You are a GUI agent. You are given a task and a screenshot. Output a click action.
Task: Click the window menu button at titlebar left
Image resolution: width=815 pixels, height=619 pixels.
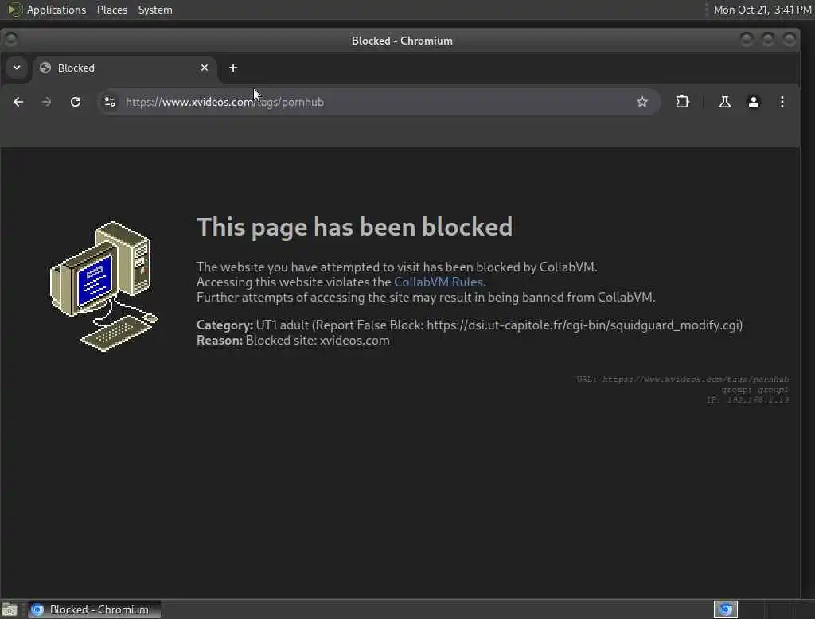tap(11, 40)
